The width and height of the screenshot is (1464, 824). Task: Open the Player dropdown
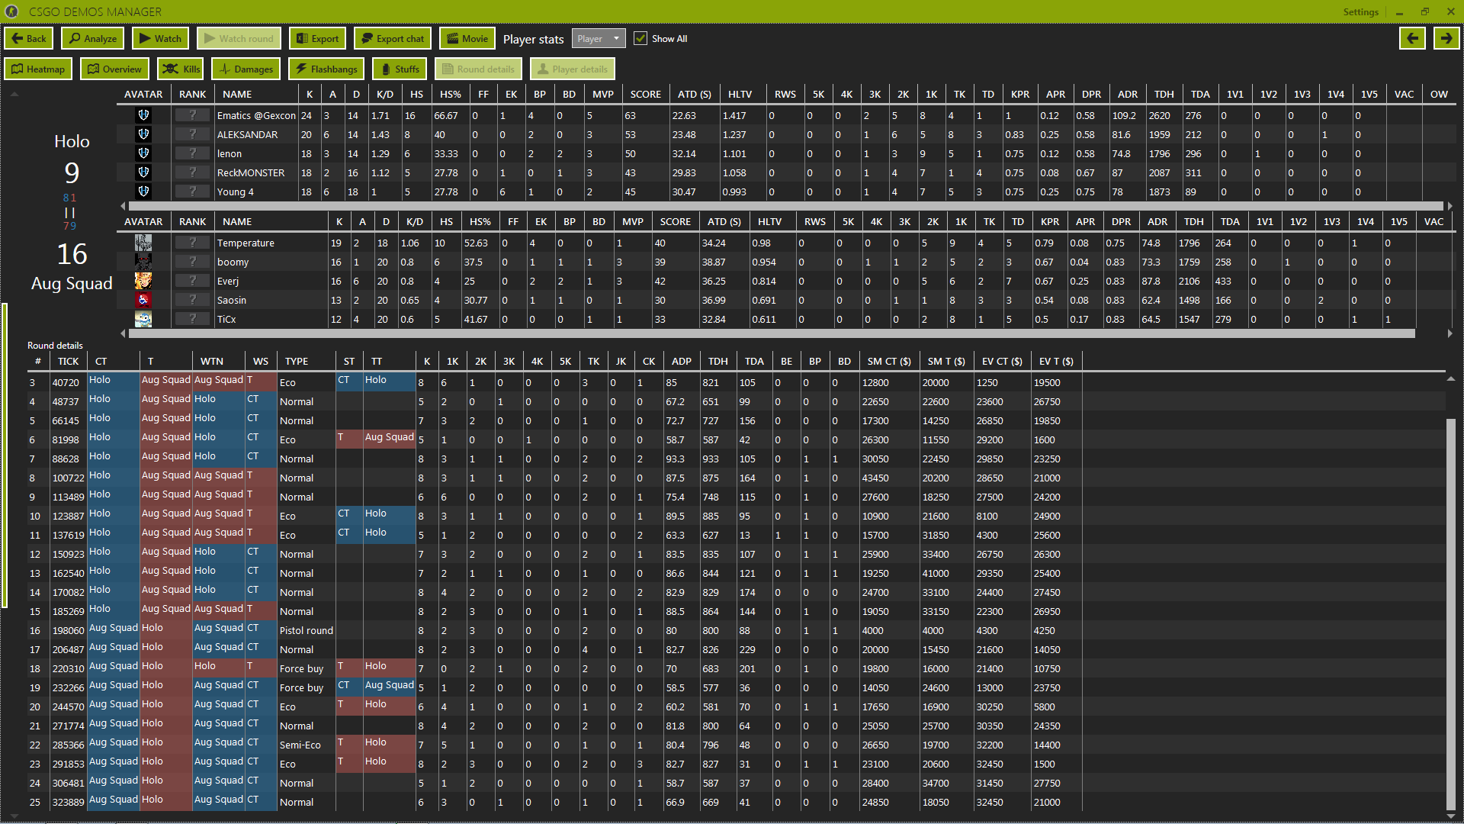pyautogui.click(x=599, y=38)
